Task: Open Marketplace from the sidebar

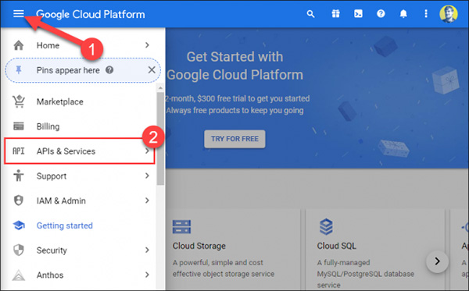Action: [x=60, y=101]
